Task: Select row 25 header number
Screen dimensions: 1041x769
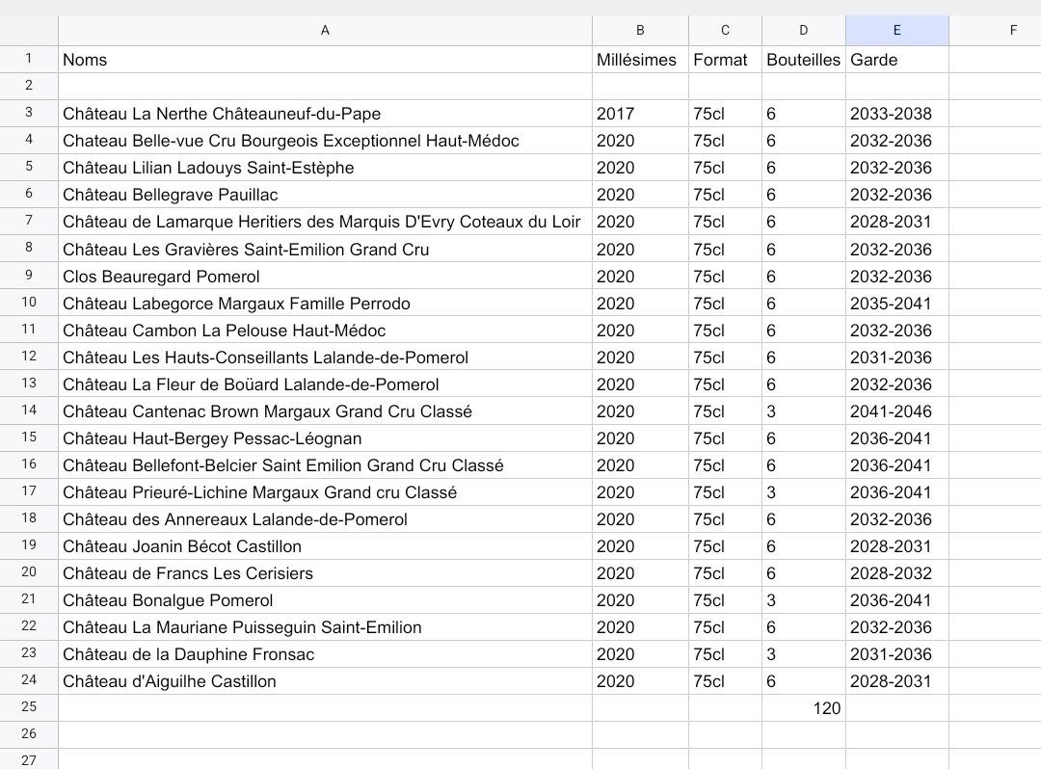Action: [x=29, y=708]
